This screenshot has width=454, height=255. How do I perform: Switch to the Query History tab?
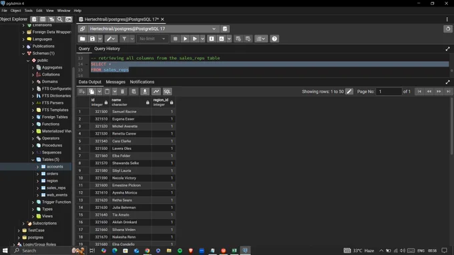coord(107,49)
